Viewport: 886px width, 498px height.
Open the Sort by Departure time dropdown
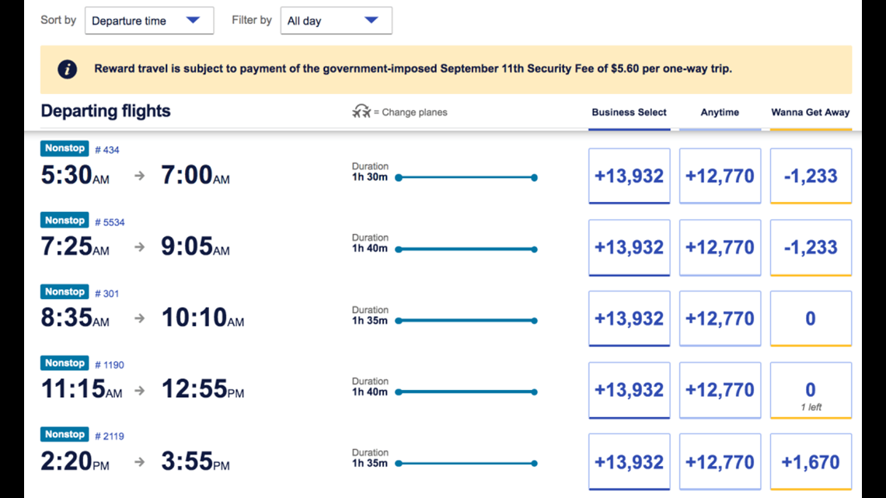(149, 21)
